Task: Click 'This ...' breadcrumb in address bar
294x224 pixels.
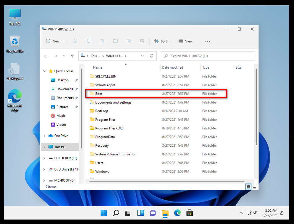Action: pos(95,56)
